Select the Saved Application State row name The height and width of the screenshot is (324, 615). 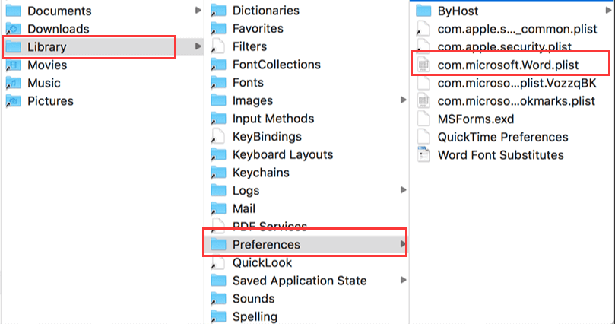300,281
